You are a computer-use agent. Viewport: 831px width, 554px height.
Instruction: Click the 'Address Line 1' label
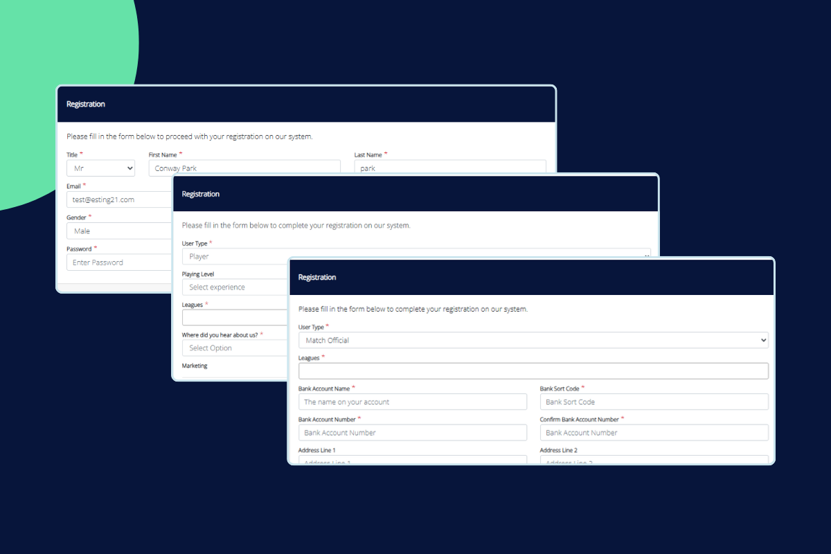click(317, 450)
